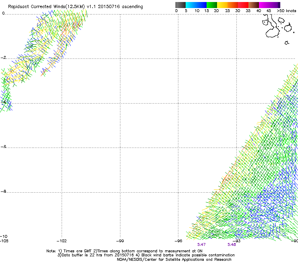Click the longitude label '-105'
298x262 pixels.
coord(4,241)
